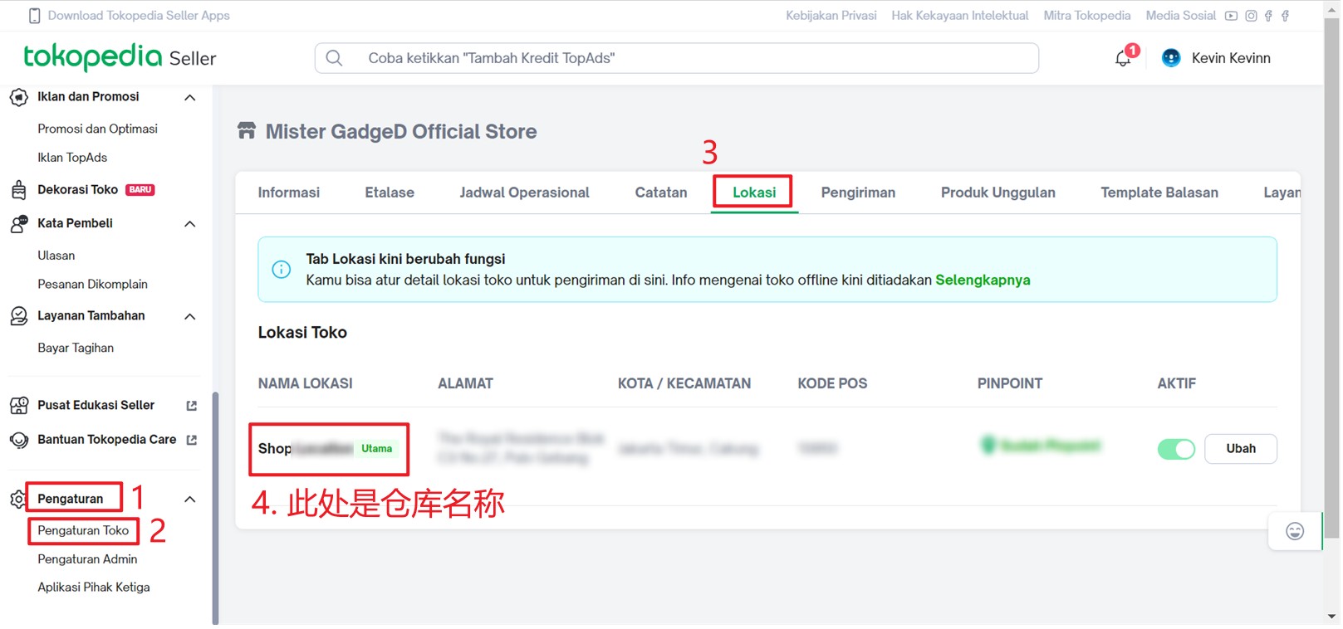Open Bayar Tagihan menu item
This screenshot has height=629, width=1343.
point(76,349)
